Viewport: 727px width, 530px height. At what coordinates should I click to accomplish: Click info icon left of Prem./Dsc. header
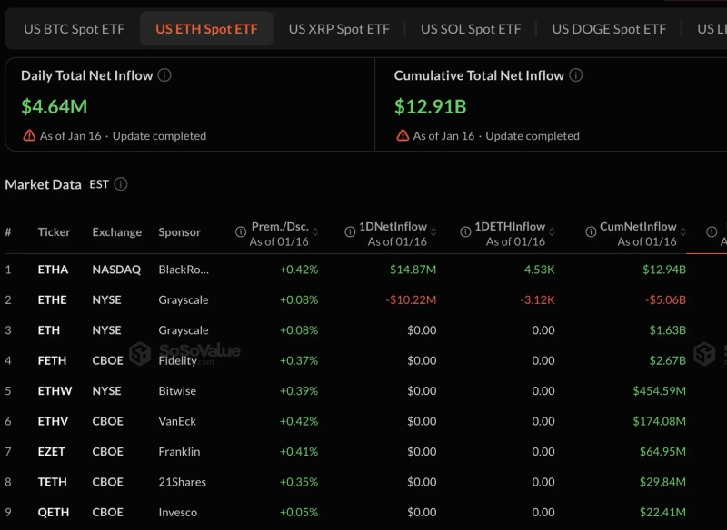click(241, 232)
